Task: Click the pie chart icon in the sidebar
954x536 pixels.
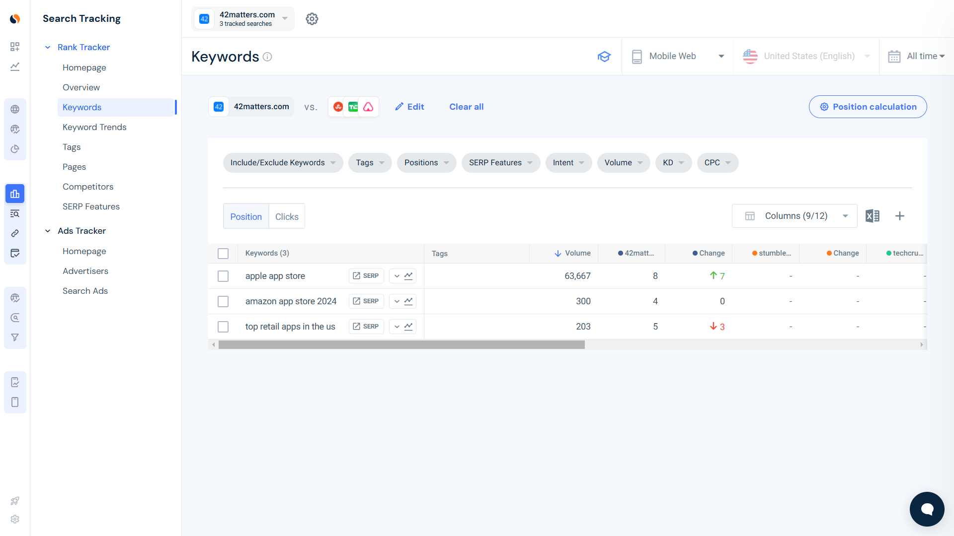Action: point(15,149)
